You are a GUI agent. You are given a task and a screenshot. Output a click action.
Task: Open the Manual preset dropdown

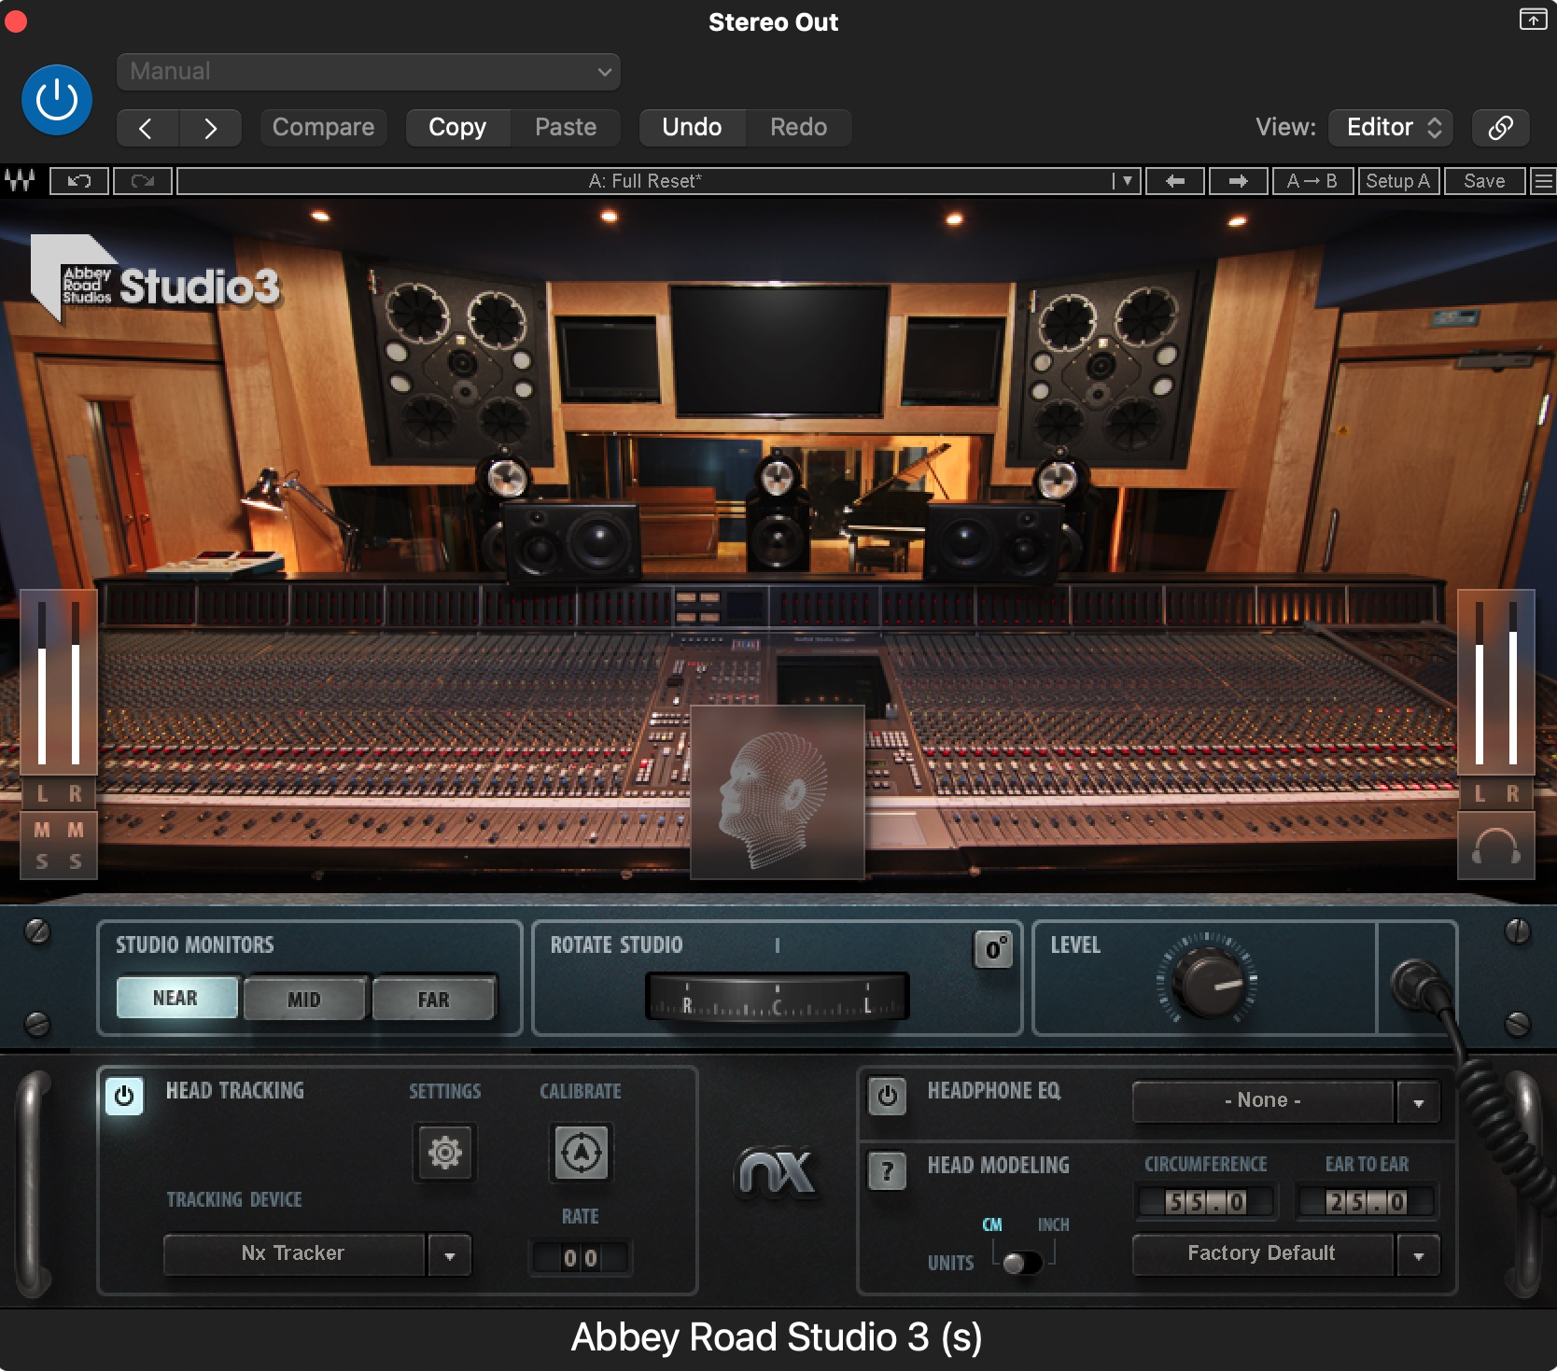(x=367, y=72)
